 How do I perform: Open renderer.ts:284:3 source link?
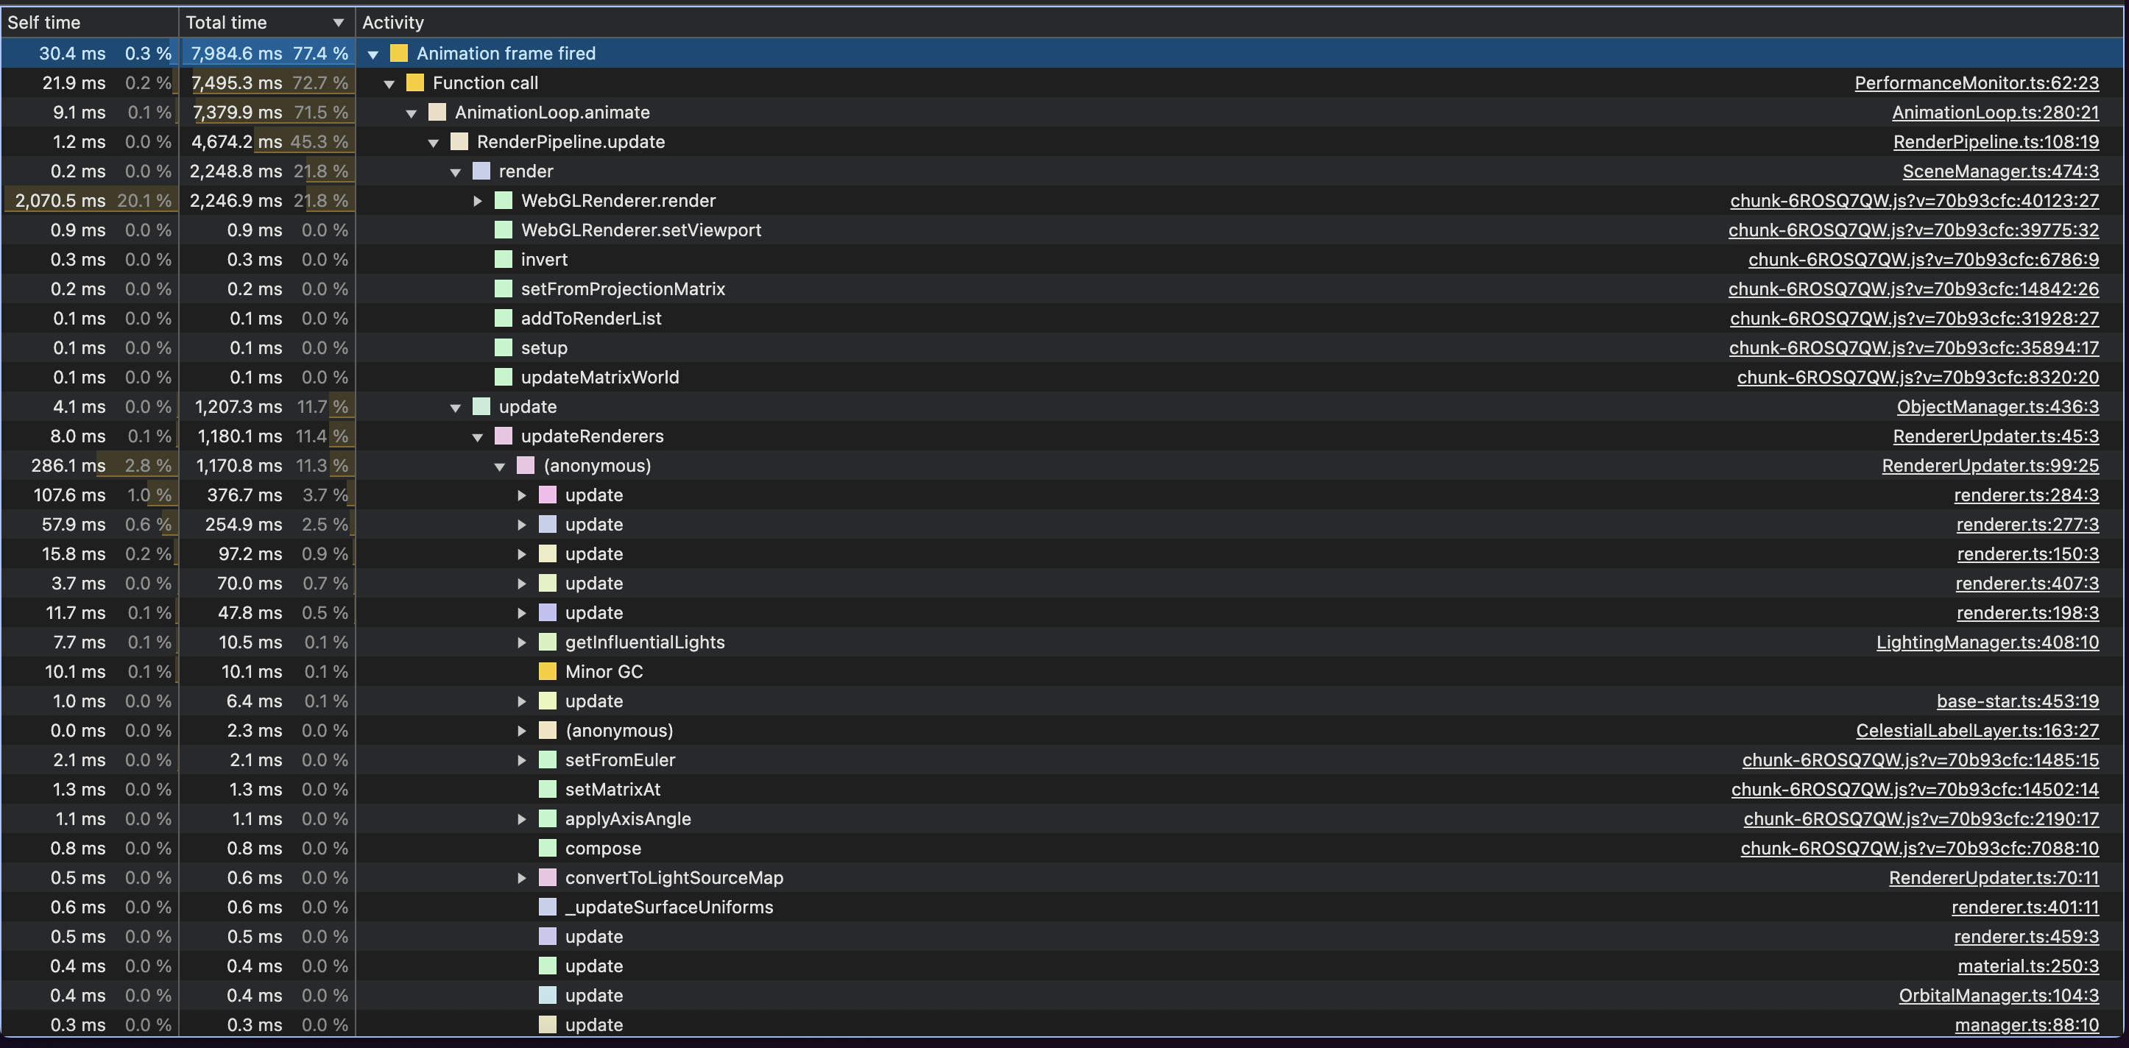(x=2027, y=495)
